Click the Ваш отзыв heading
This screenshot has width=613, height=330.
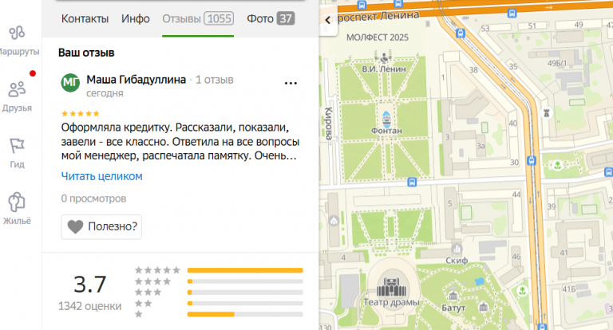[86, 53]
